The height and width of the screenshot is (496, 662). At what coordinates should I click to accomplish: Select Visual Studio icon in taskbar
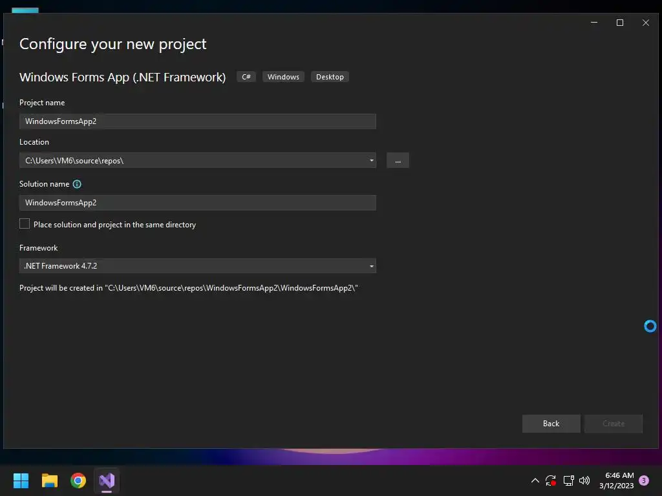tap(107, 480)
